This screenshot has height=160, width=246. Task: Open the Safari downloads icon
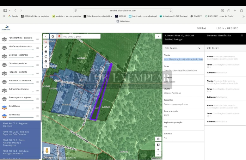[223, 10]
